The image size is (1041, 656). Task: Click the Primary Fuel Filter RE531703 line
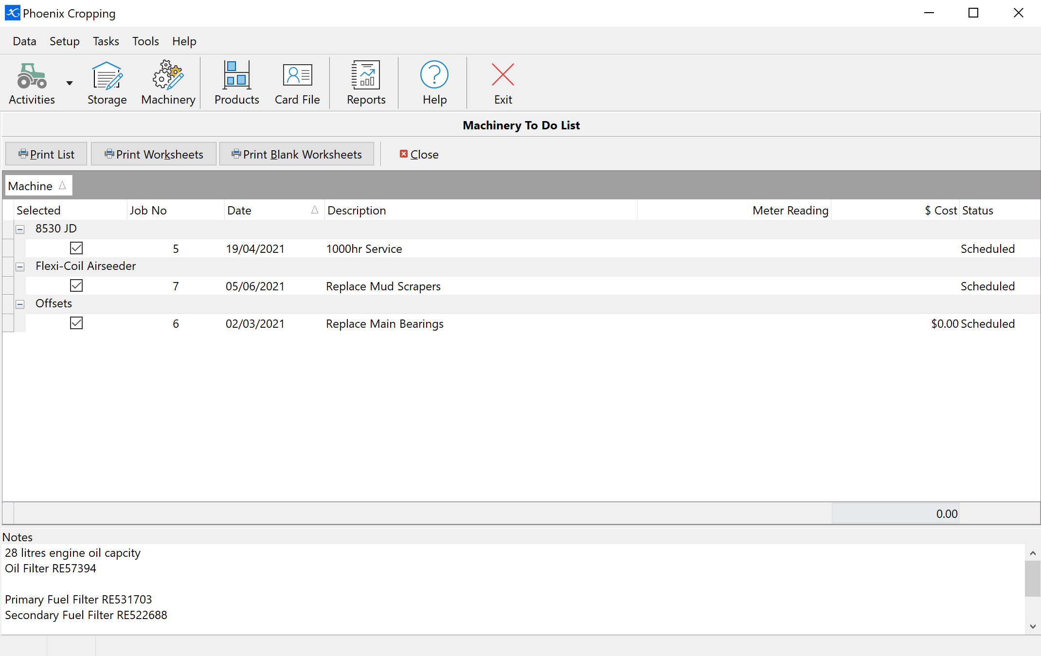[78, 600]
